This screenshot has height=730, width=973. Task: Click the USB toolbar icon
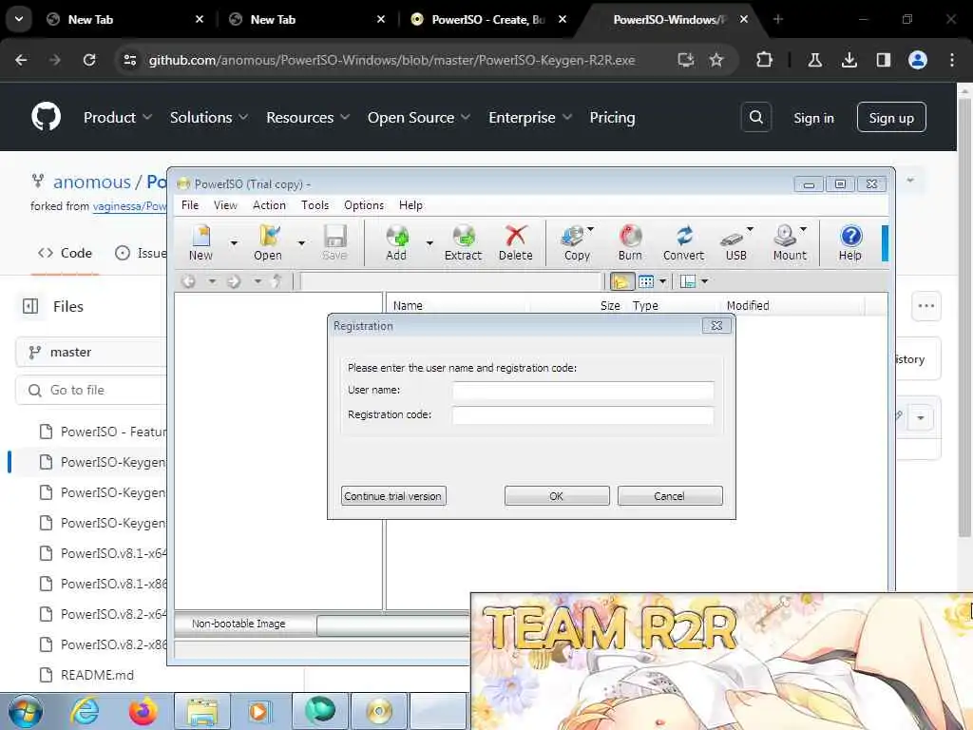[736, 242]
